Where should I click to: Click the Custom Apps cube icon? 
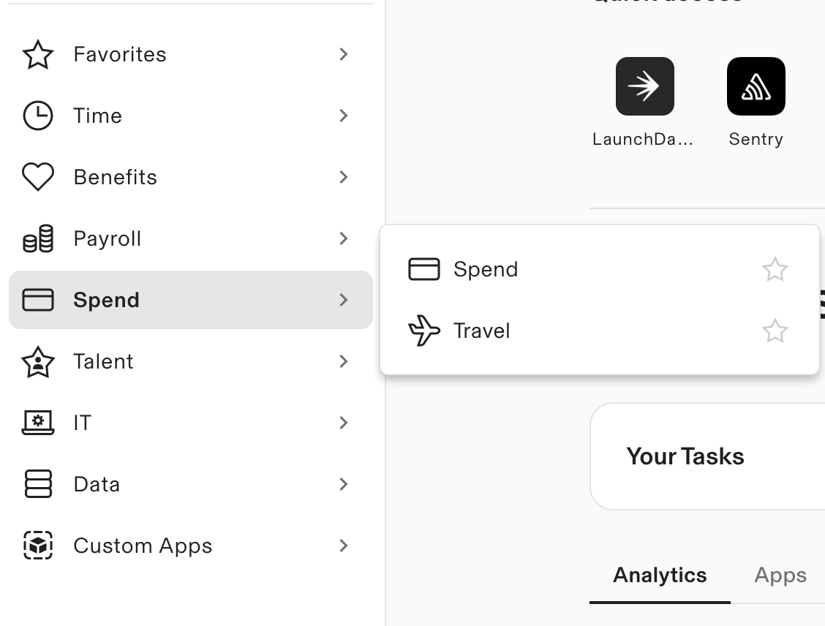pos(38,546)
